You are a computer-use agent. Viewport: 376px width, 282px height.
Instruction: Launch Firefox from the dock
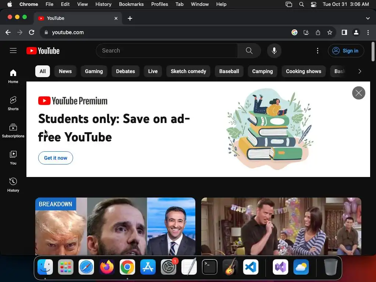107,267
